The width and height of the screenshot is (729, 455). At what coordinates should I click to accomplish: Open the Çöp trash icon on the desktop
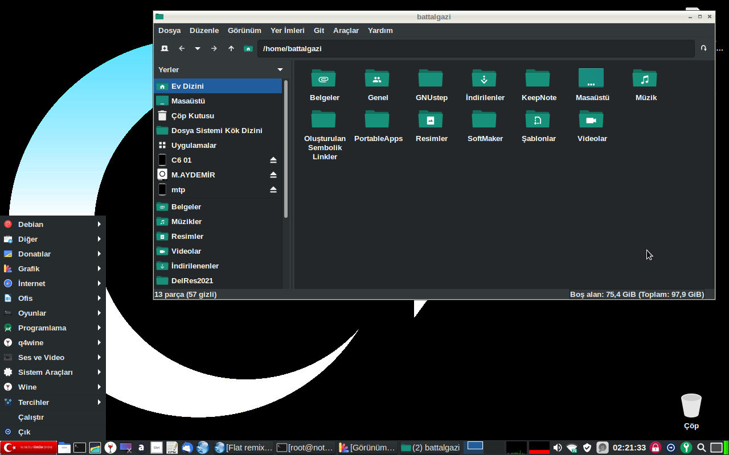tap(691, 406)
